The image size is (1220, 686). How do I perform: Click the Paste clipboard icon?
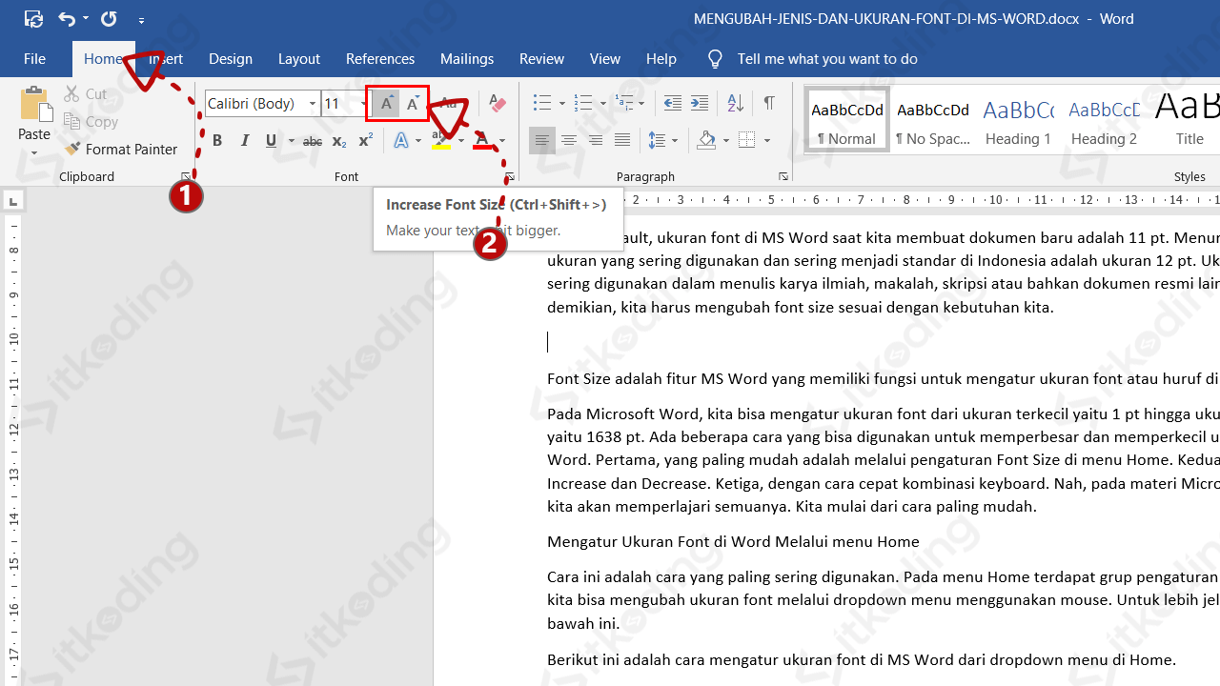tap(34, 105)
